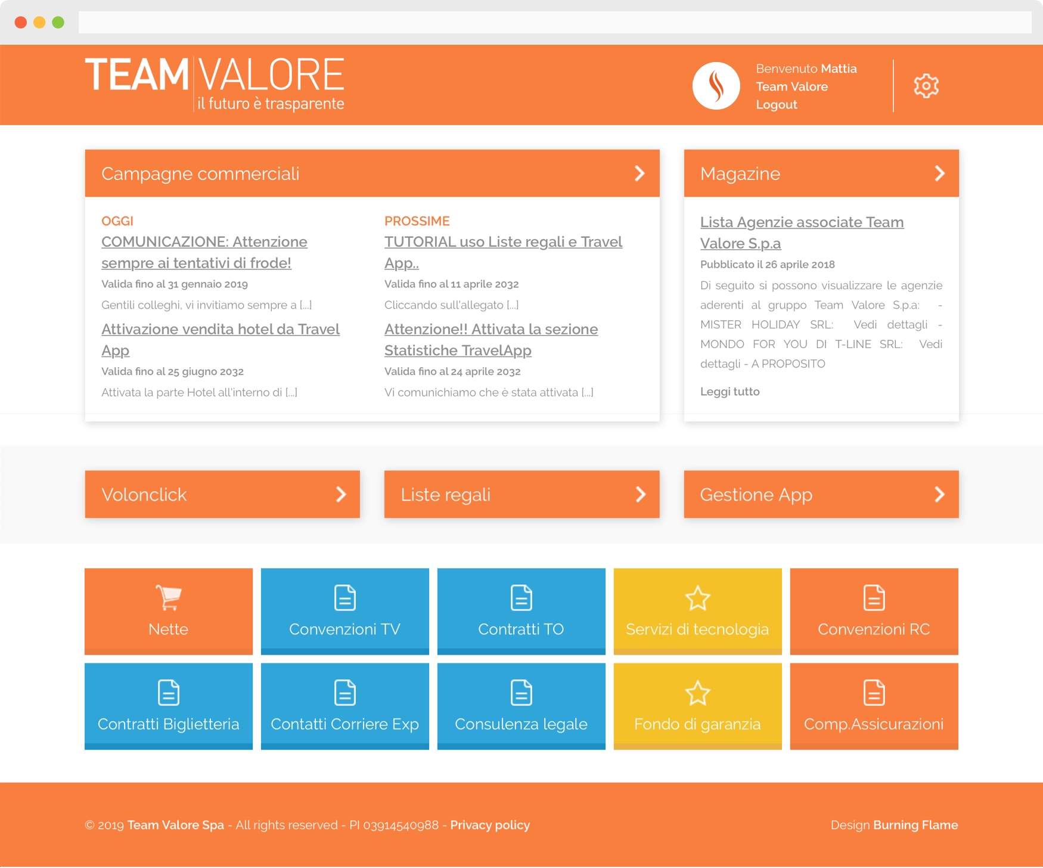Click Team Valore Spa footer link

click(176, 825)
